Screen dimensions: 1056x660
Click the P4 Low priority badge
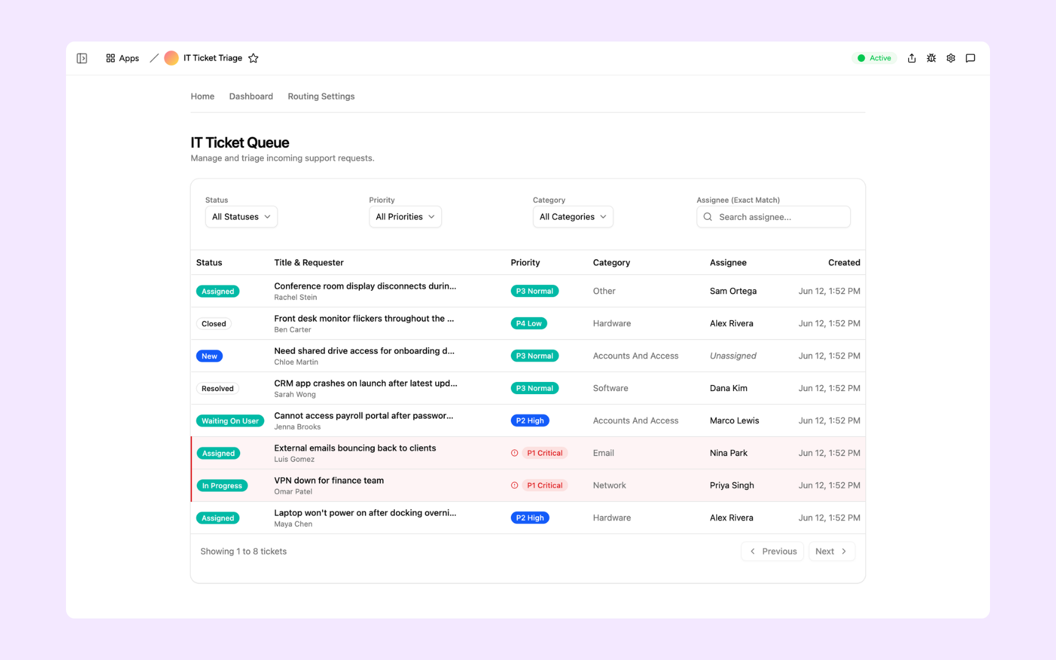click(x=529, y=323)
